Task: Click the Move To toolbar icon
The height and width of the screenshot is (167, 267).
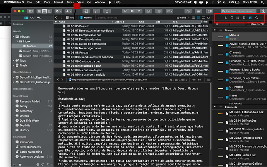Action: 86,11
